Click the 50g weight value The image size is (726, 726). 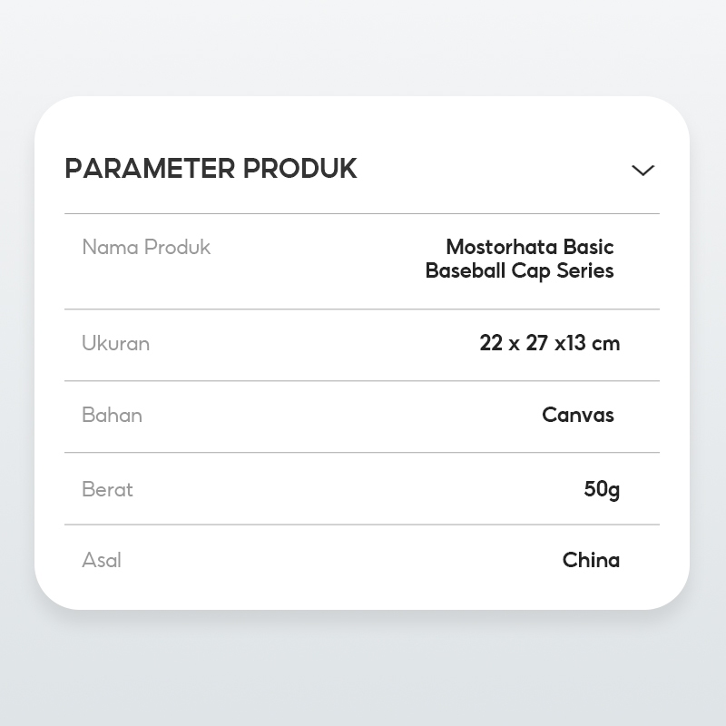coord(602,489)
